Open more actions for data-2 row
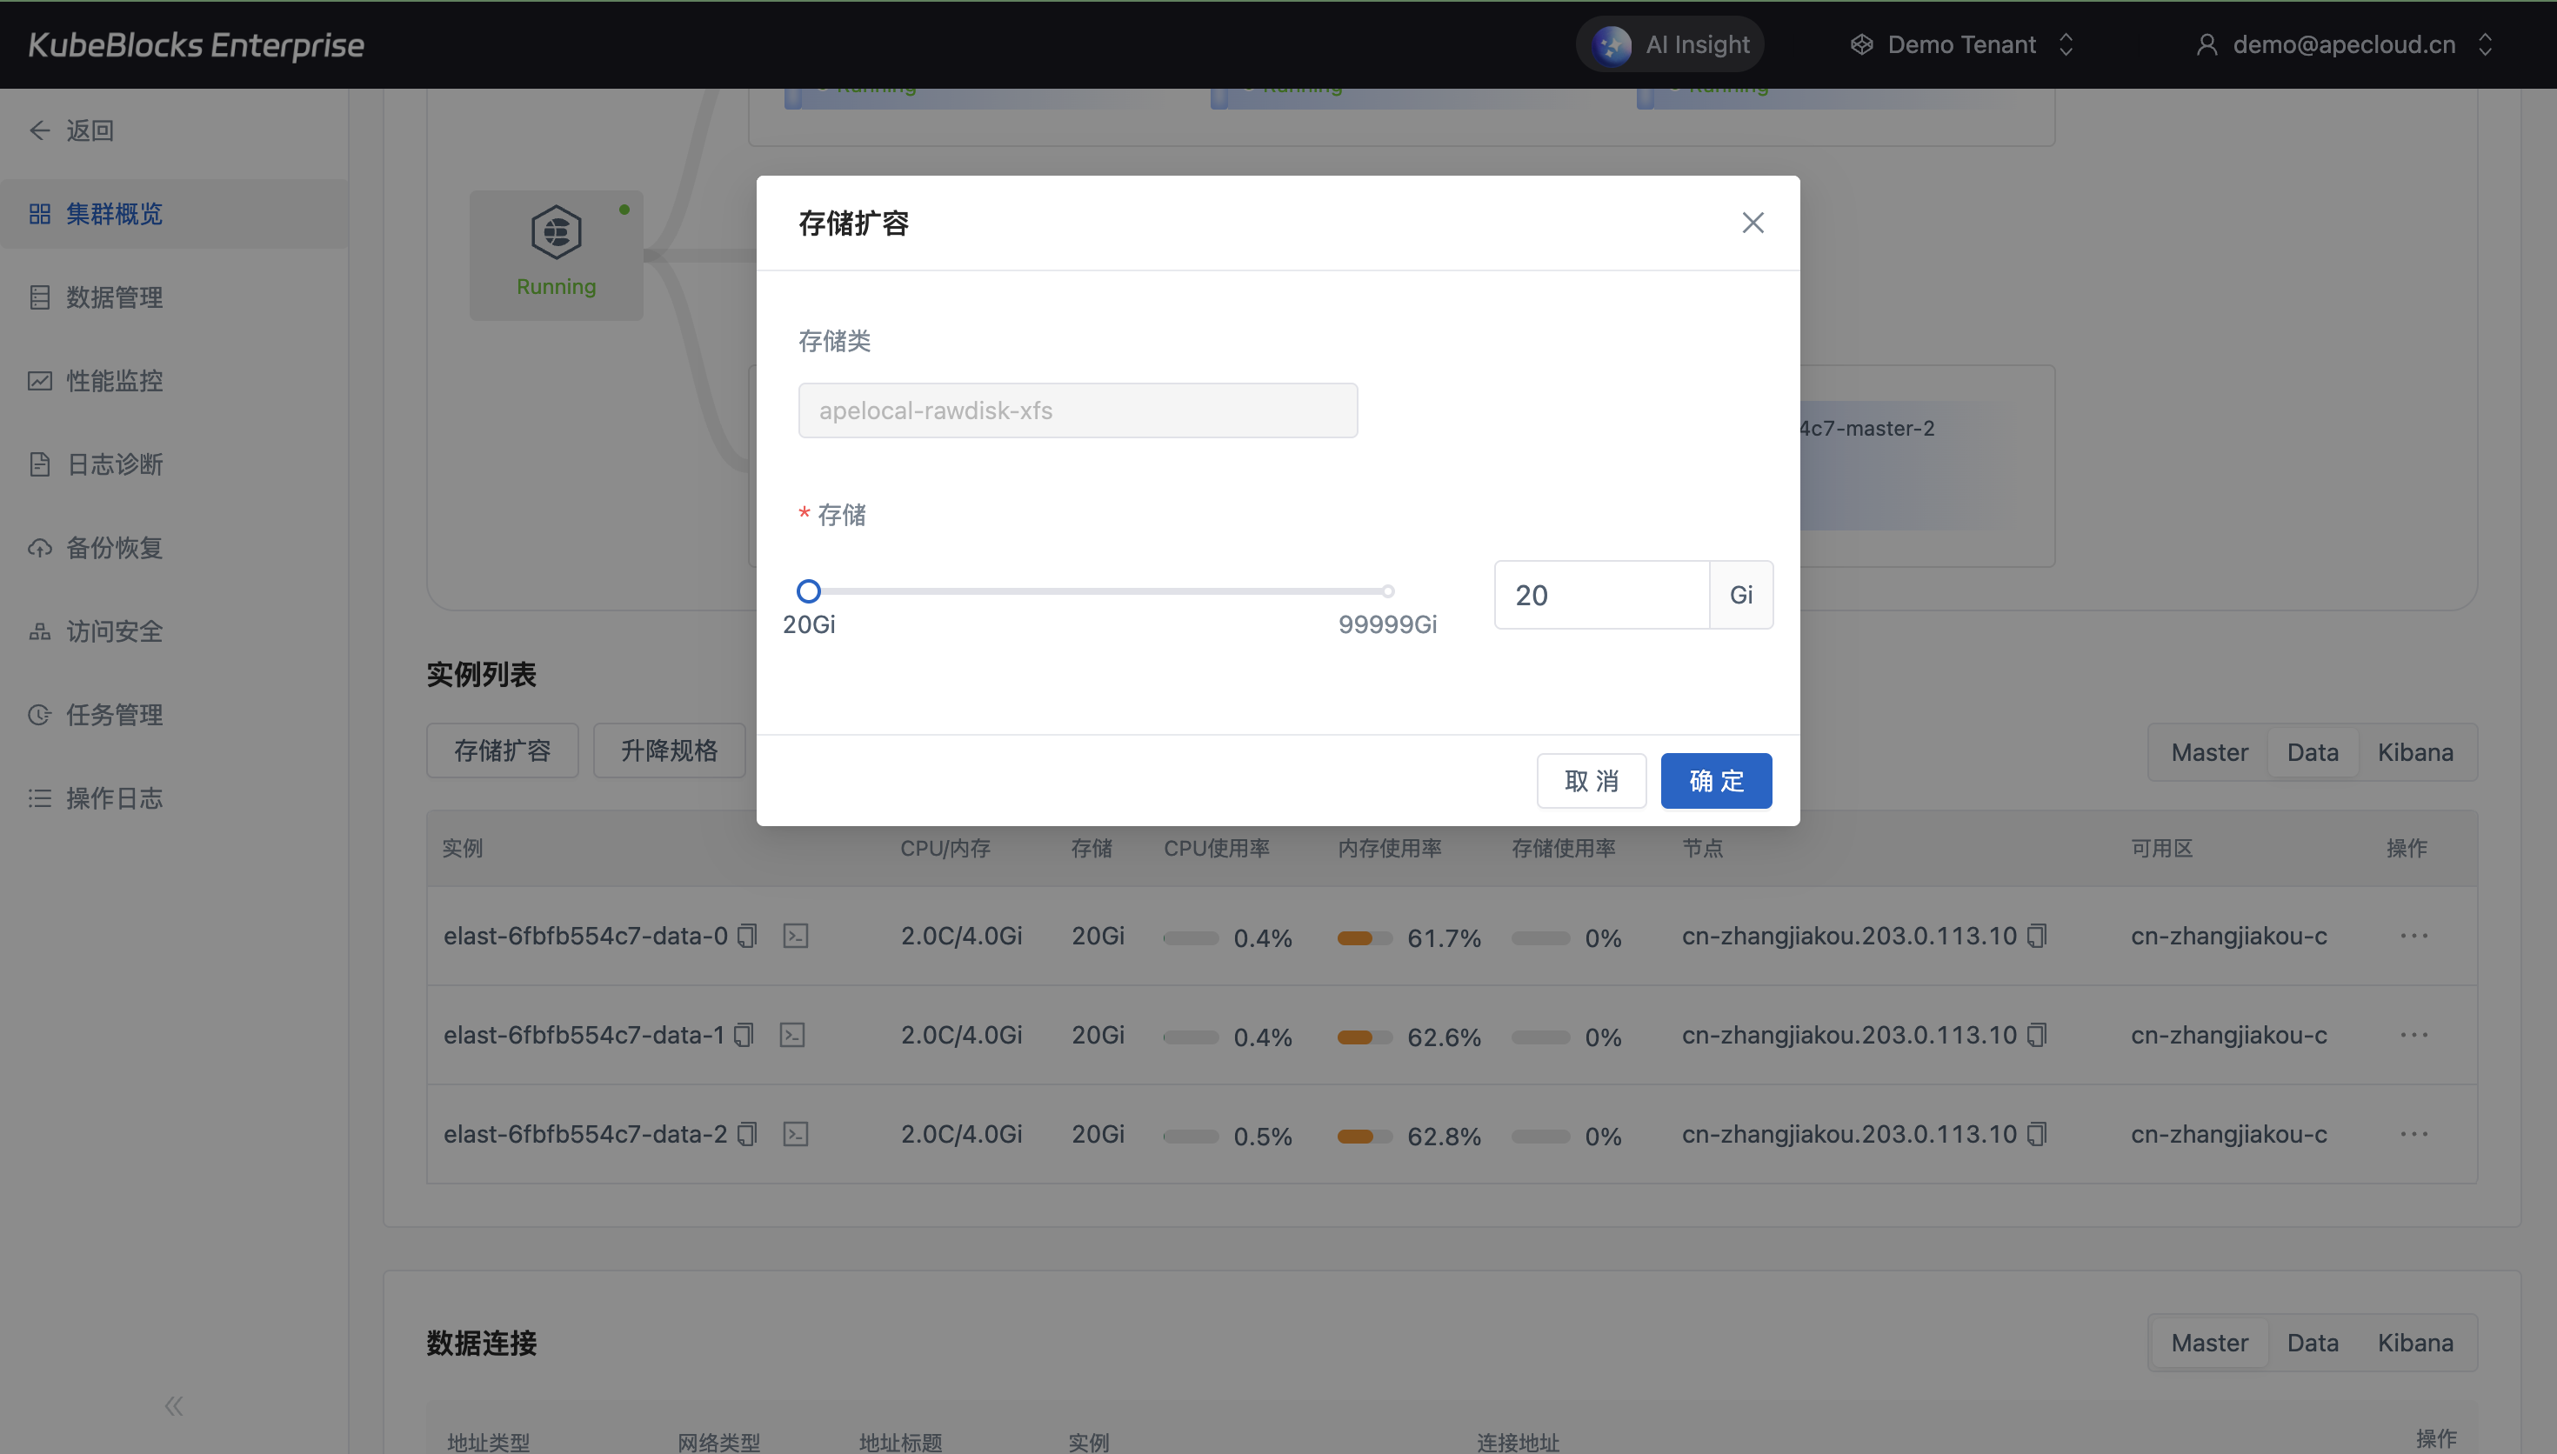 2413,1133
